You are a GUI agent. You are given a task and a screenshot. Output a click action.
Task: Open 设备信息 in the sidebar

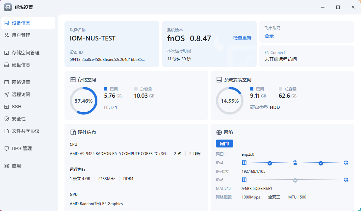[28, 23]
